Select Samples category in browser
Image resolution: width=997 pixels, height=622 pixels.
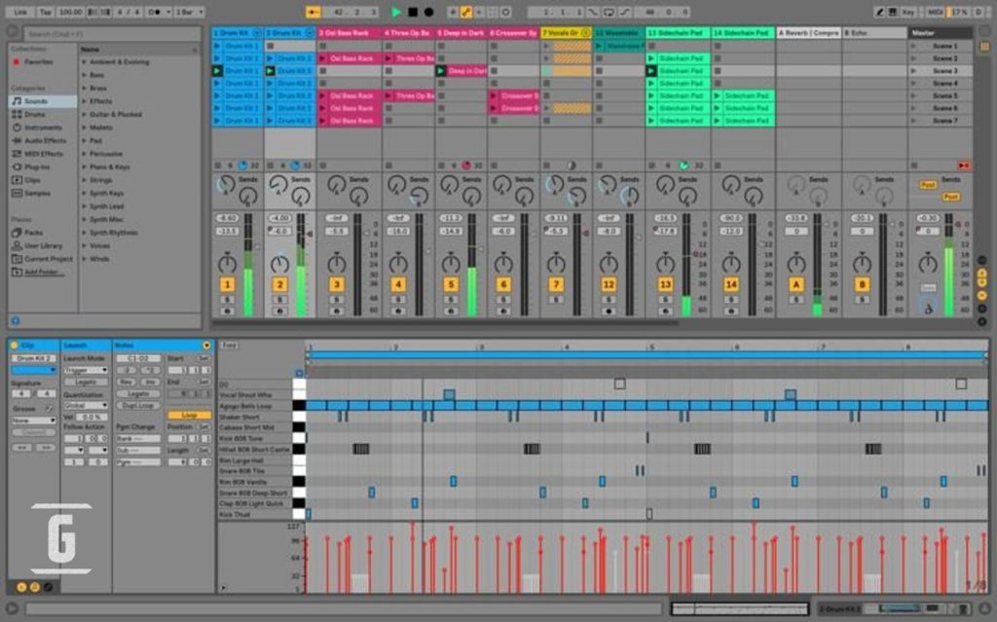pyautogui.click(x=37, y=194)
